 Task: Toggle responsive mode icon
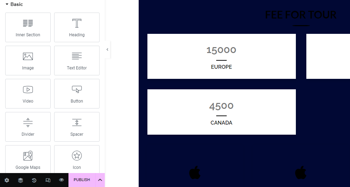[x=48, y=180]
